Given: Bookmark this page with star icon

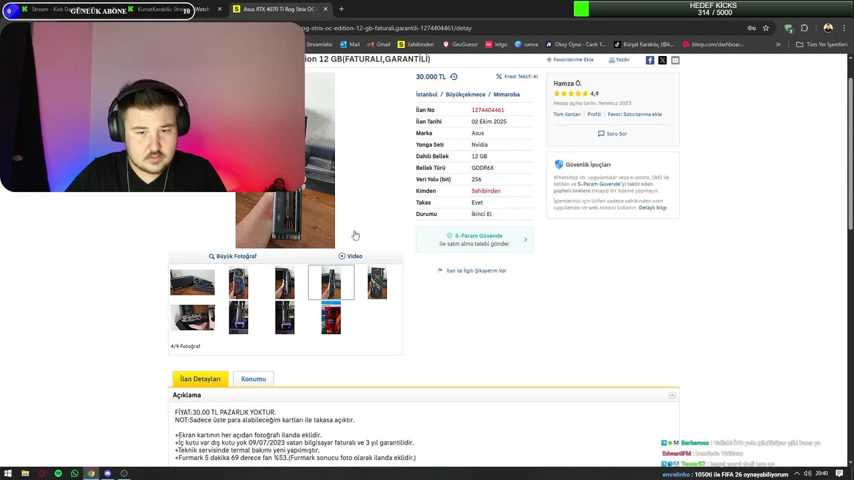Looking at the screenshot, I should [766, 28].
